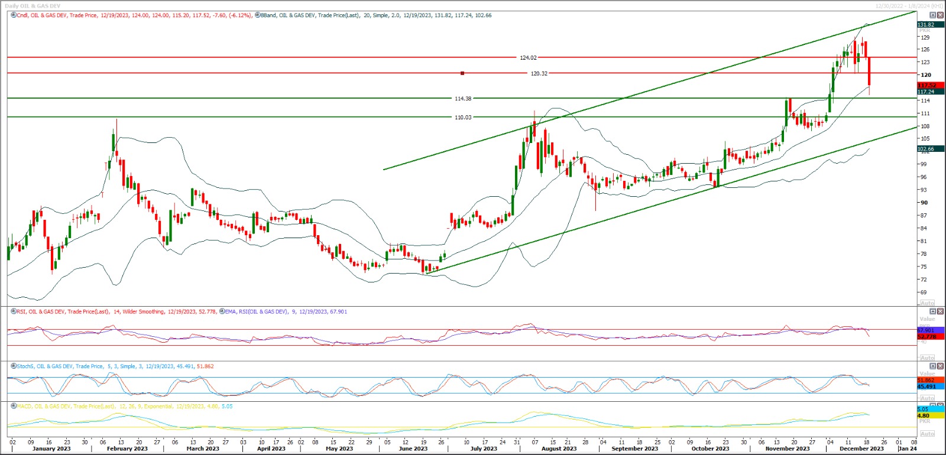Screen dimensions: 946x455
Task: Click the EMA indicator icon in RSI panel
Action: point(222,311)
